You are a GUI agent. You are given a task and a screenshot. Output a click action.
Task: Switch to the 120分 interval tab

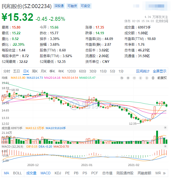pos(72,71)
